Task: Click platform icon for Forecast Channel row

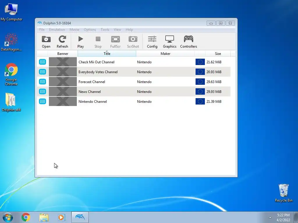Action: click(42, 82)
